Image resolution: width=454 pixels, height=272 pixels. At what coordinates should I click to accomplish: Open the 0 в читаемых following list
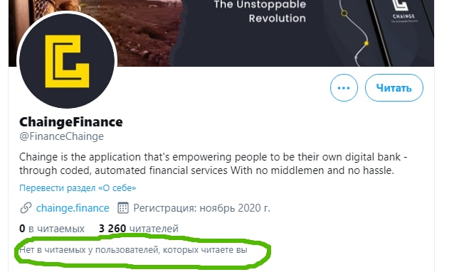pos(52,229)
